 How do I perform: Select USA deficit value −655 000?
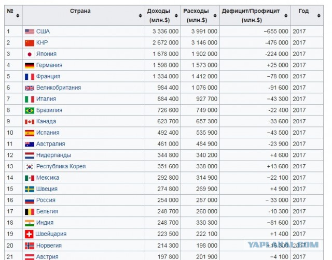[x=276, y=31]
